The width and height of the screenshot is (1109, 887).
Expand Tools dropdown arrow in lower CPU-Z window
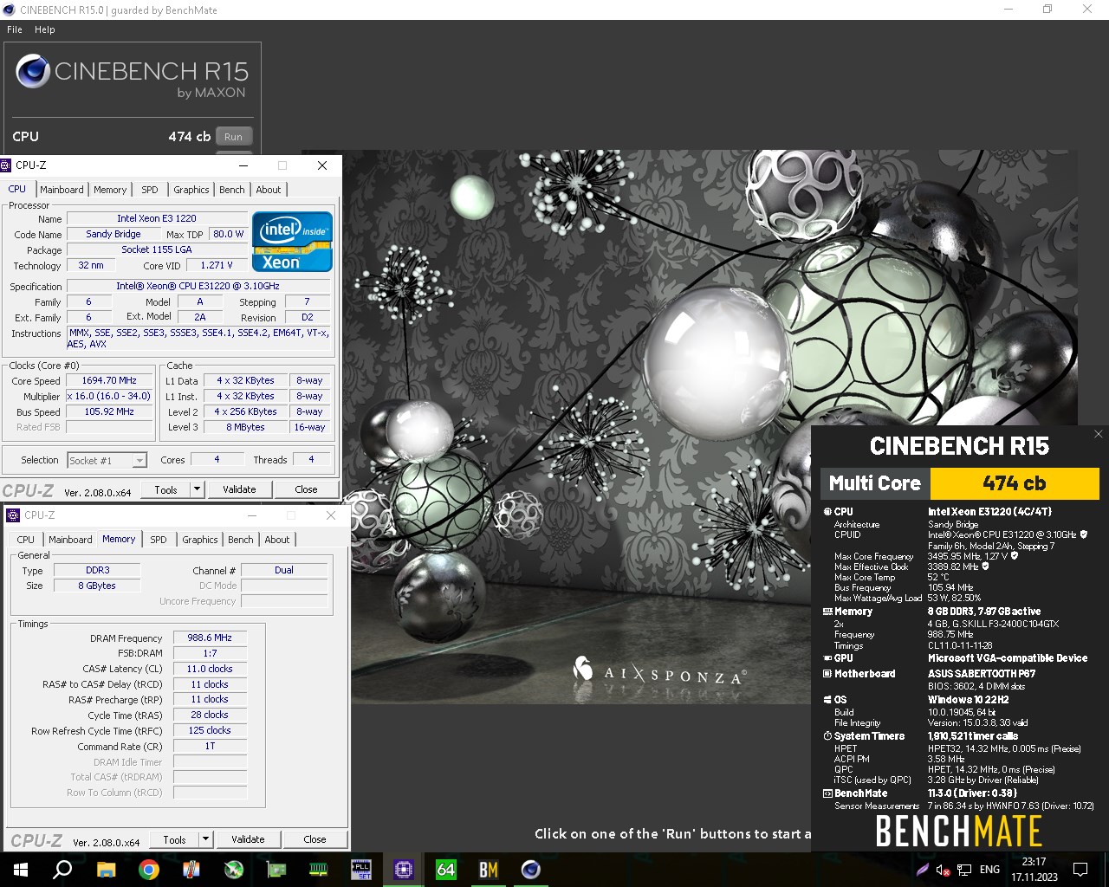pos(206,839)
